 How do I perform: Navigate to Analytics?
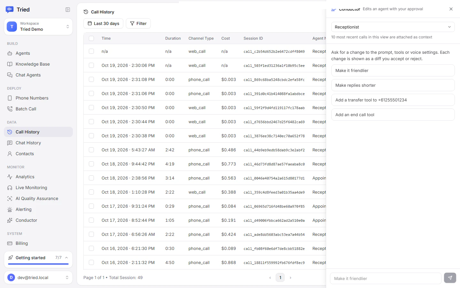[38, 177]
